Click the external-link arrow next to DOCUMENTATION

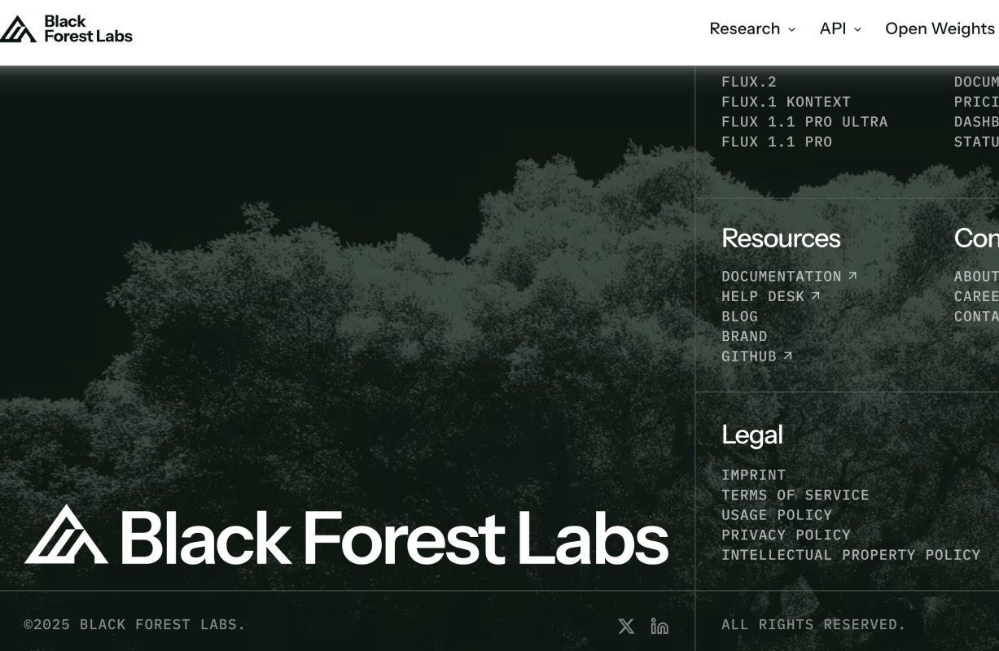852,275
